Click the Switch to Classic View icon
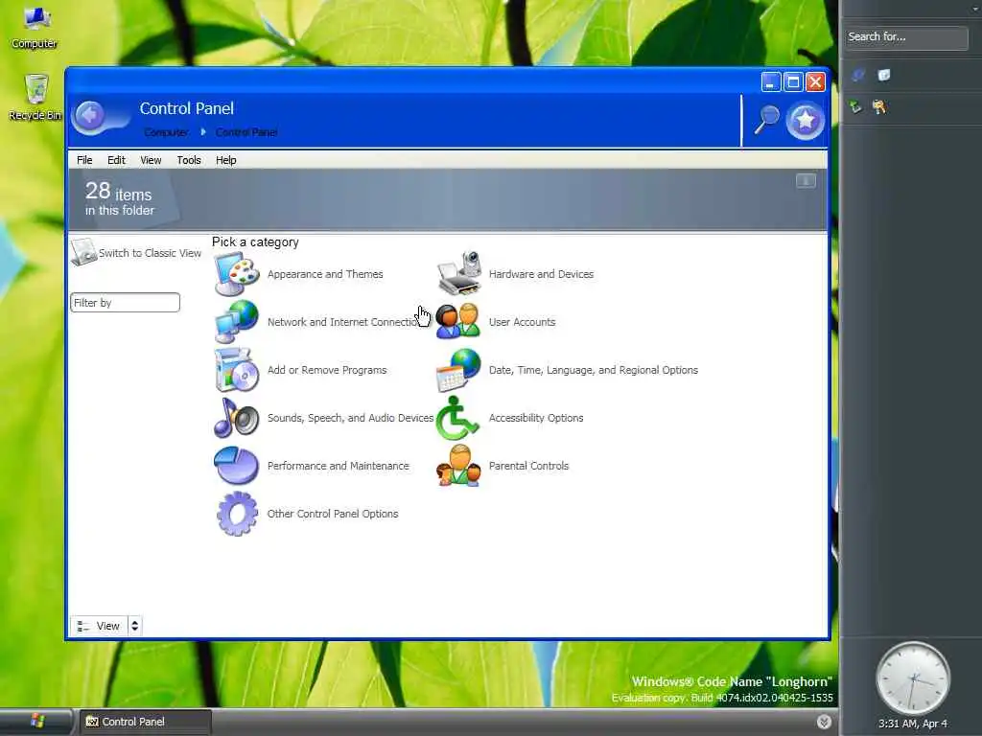982x736 pixels. 84,252
